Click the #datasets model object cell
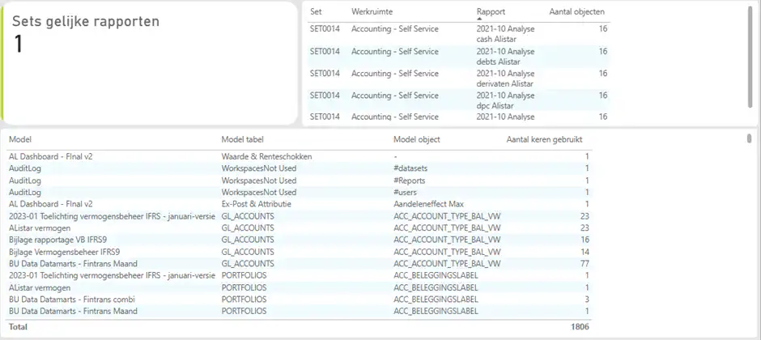The width and height of the screenshot is (761, 340). click(410, 168)
